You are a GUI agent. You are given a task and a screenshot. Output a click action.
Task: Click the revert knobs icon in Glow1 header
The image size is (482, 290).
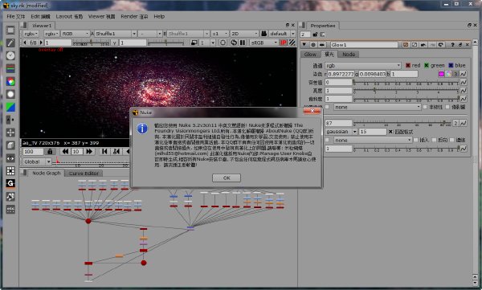click(440, 45)
